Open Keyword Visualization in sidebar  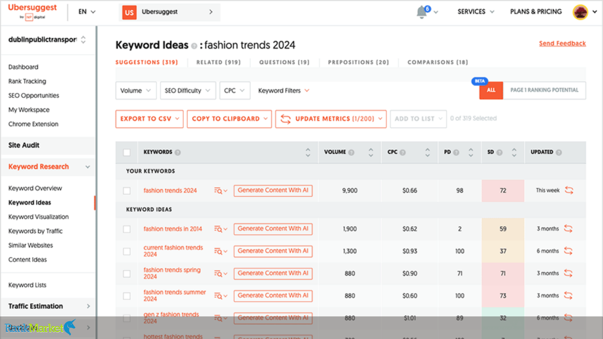coord(39,217)
